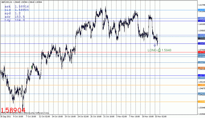Click the 1.6010 price axis label
Image resolution: width=205 pixels, height=118 pixels.
tap(202, 24)
